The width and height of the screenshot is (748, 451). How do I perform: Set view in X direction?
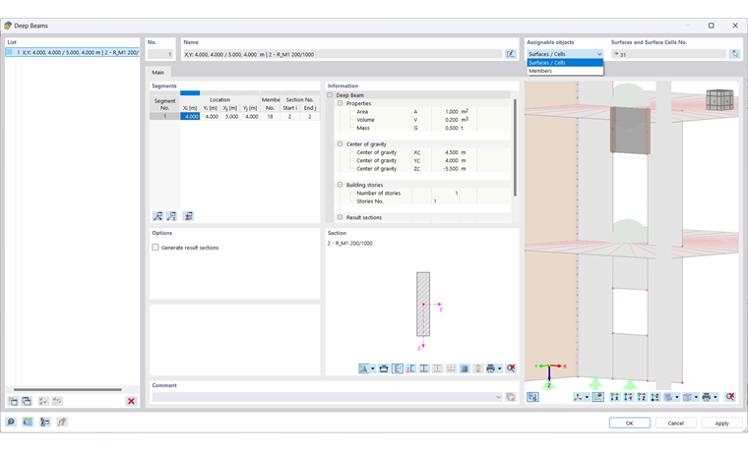click(615, 397)
